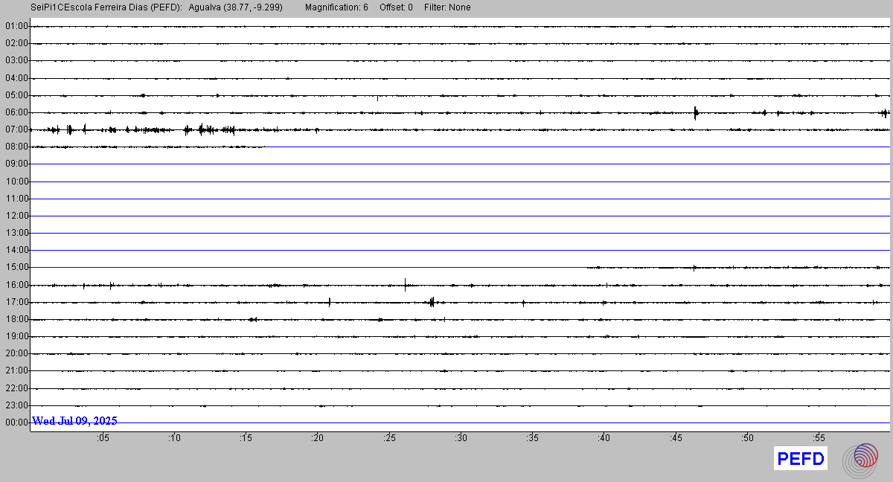Click the :55 minute axis label

pyautogui.click(x=819, y=438)
